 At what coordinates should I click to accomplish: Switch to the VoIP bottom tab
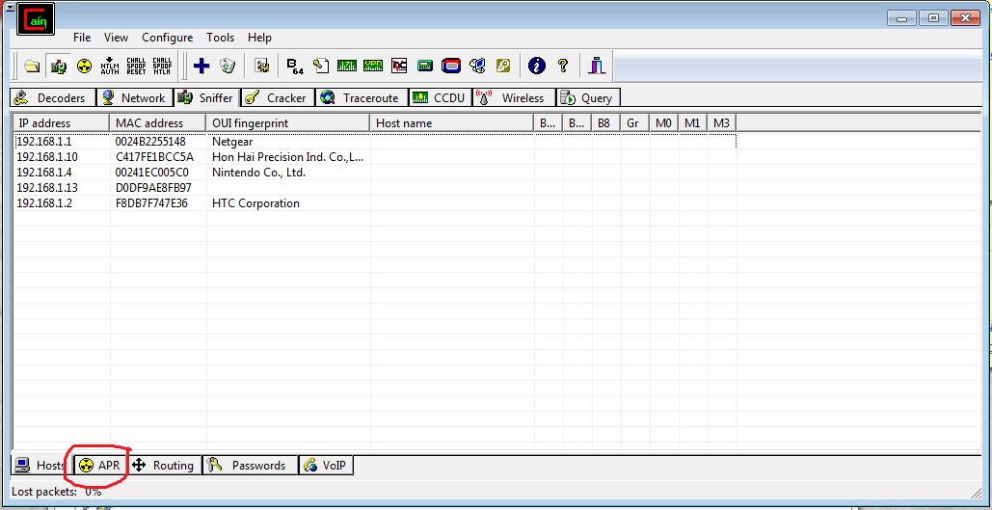tap(326, 466)
